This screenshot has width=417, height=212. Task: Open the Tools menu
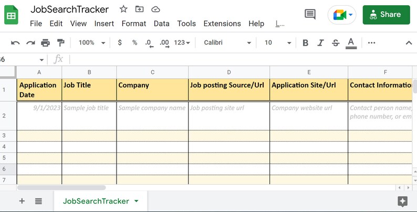186,24
